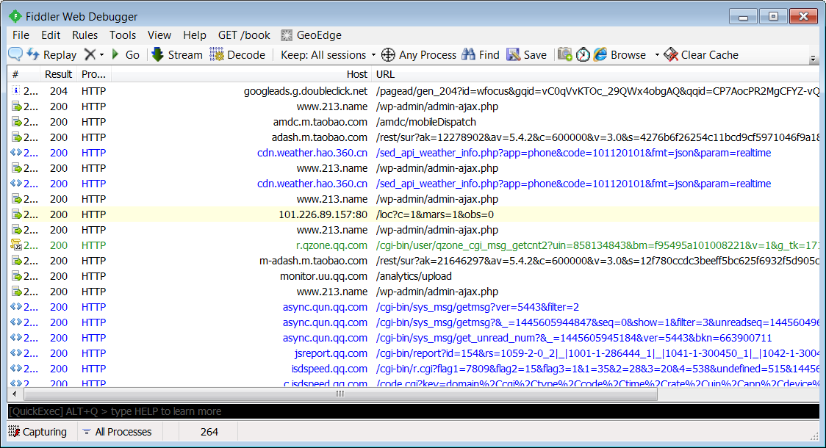
Task: Sort by Protocol column header
Action: (x=94, y=74)
